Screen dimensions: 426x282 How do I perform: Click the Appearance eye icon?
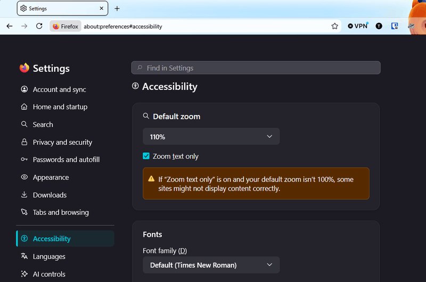tap(24, 177)
